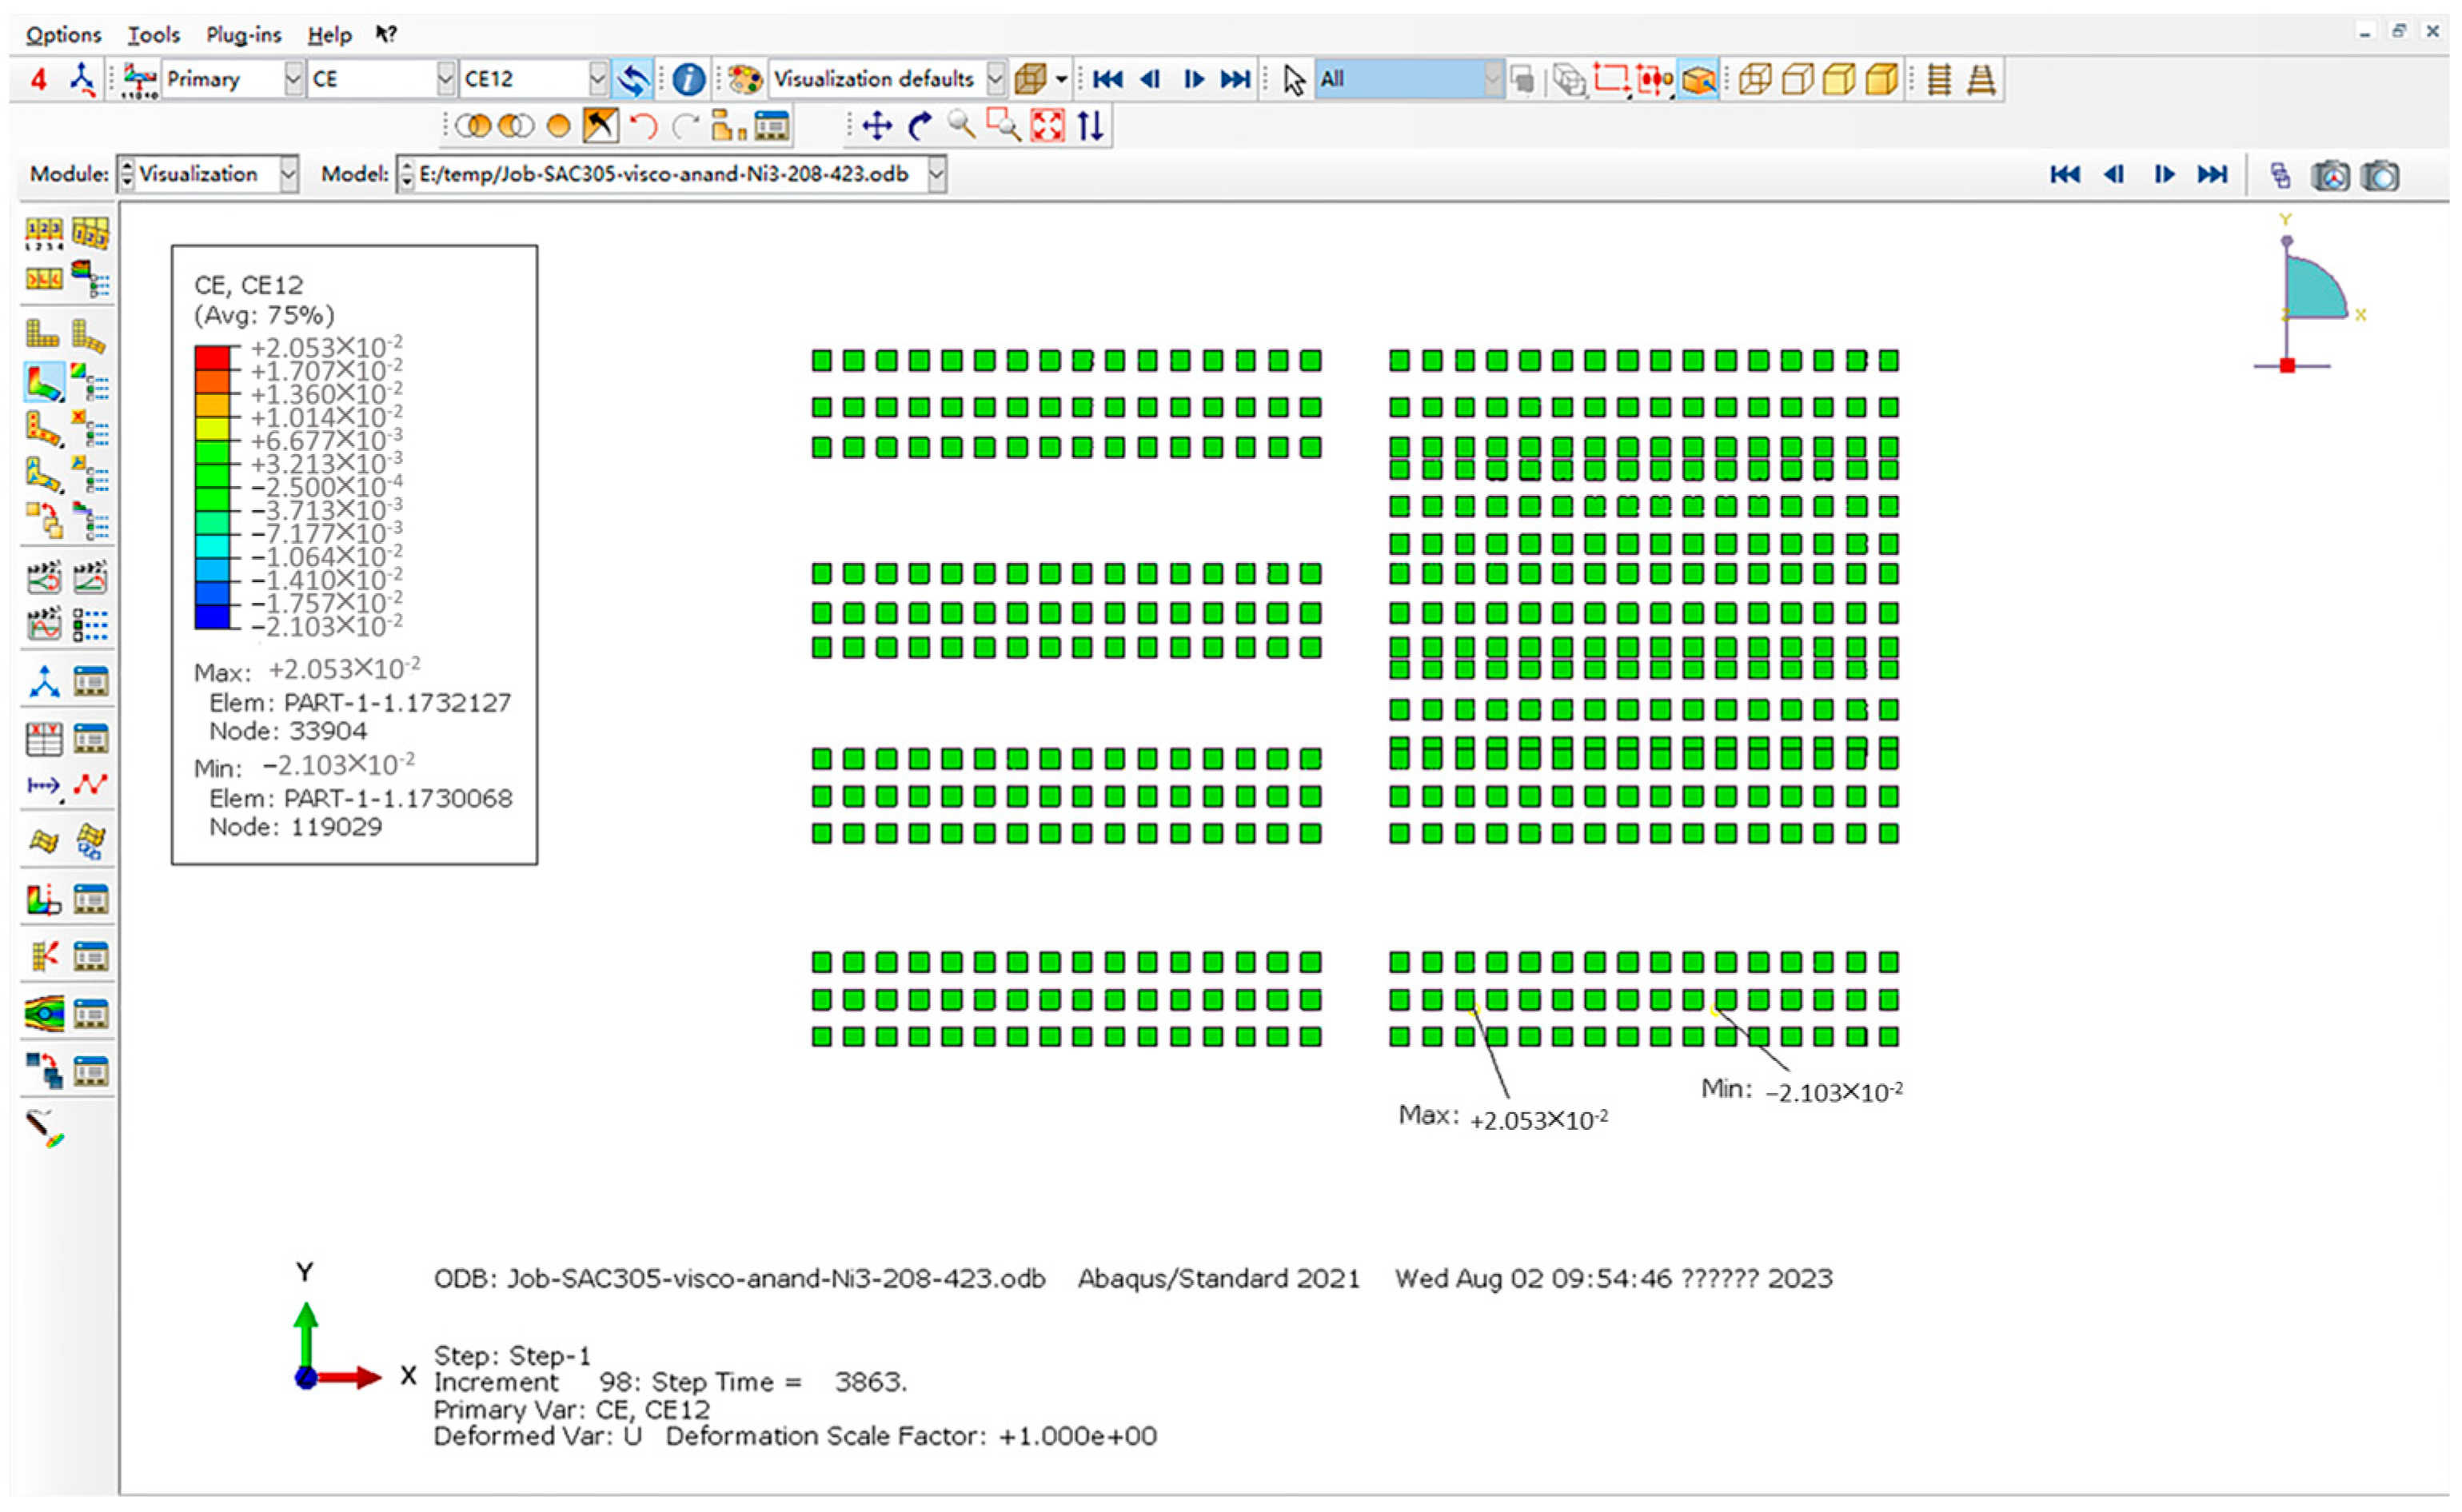Click the print camera icon
This screenshot has height=1512, width=2462.
pyautogui.click(x=2380, y=176)
